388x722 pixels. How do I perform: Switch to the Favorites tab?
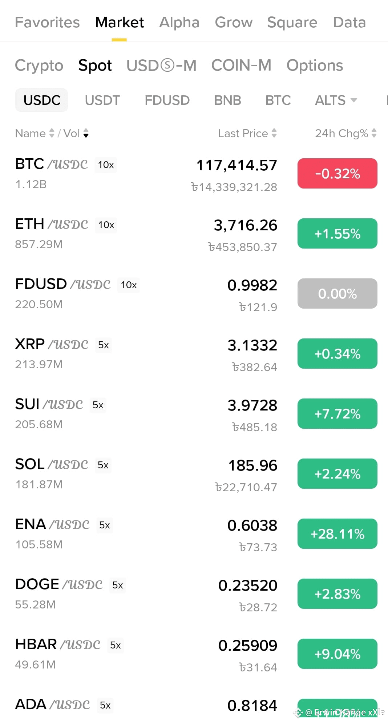(47, 23)
